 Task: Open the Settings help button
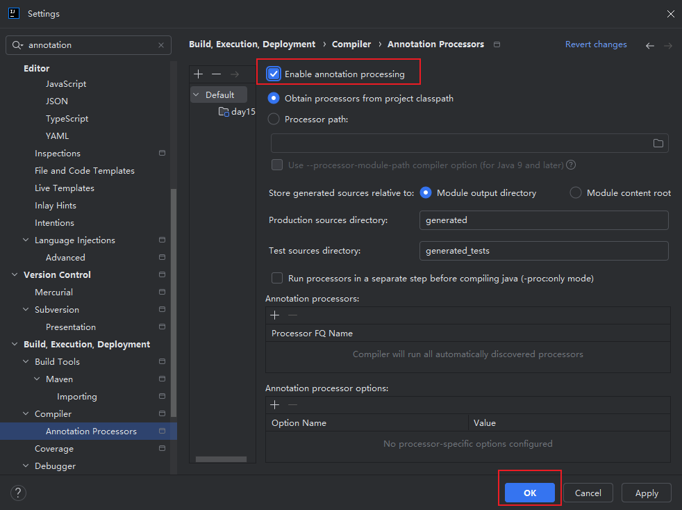point(18,493)
